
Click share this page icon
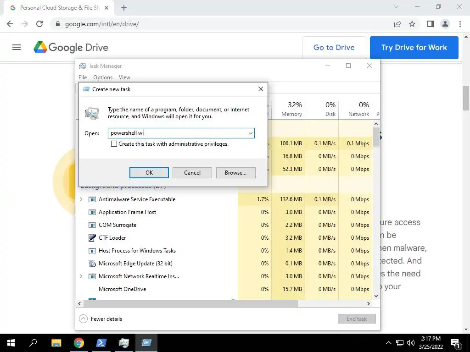(x=397, y=24)
